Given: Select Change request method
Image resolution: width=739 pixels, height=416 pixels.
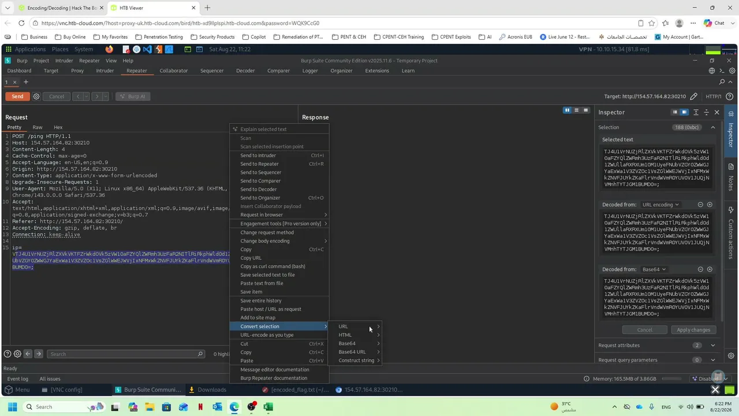Looking at the screenshot, I should (279, 232).
